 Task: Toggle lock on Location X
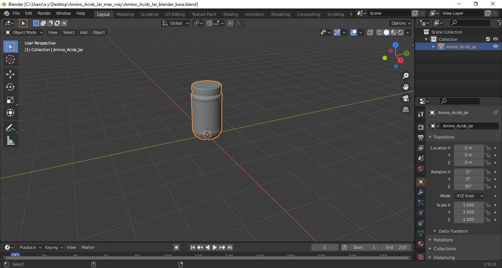point(488,148)
